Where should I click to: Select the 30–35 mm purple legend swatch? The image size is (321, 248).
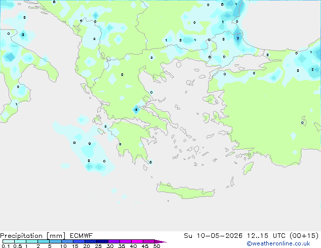click(x=114, y=241)
